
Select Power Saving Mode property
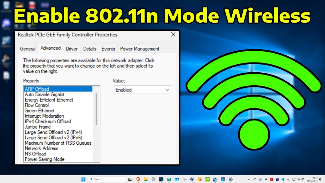[45, 159]
